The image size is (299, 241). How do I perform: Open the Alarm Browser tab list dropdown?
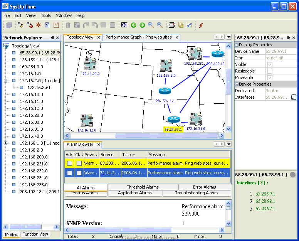[x=228, y=144]
